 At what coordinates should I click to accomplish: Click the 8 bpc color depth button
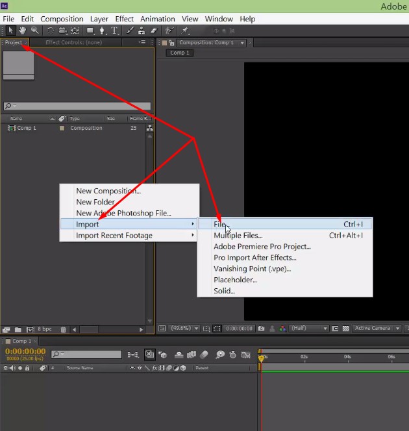pyautogui.click(x=45, y=329)
